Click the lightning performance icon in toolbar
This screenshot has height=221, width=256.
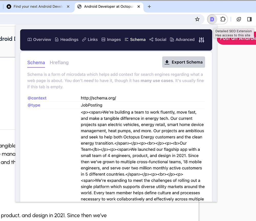(239, 19)
